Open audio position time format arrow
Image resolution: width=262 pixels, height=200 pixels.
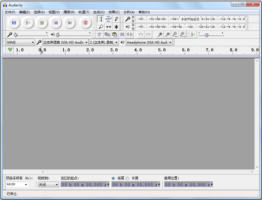pos(211,184)
